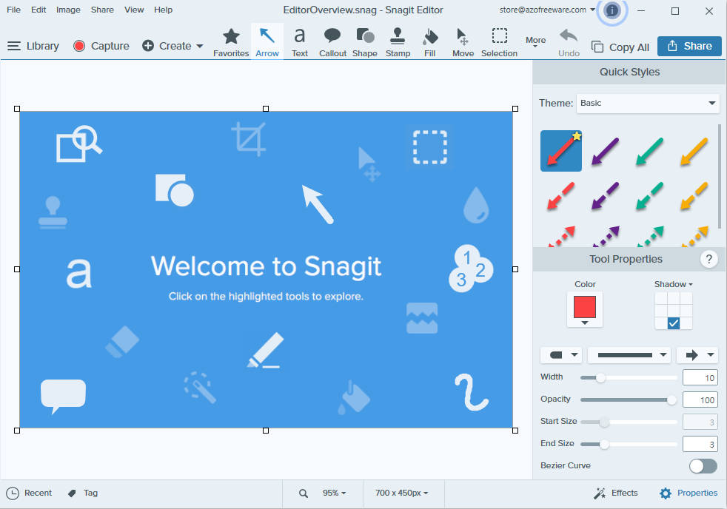727x509 pixels.
Task: Select the Arrow tool
Action: coord(267,41)
